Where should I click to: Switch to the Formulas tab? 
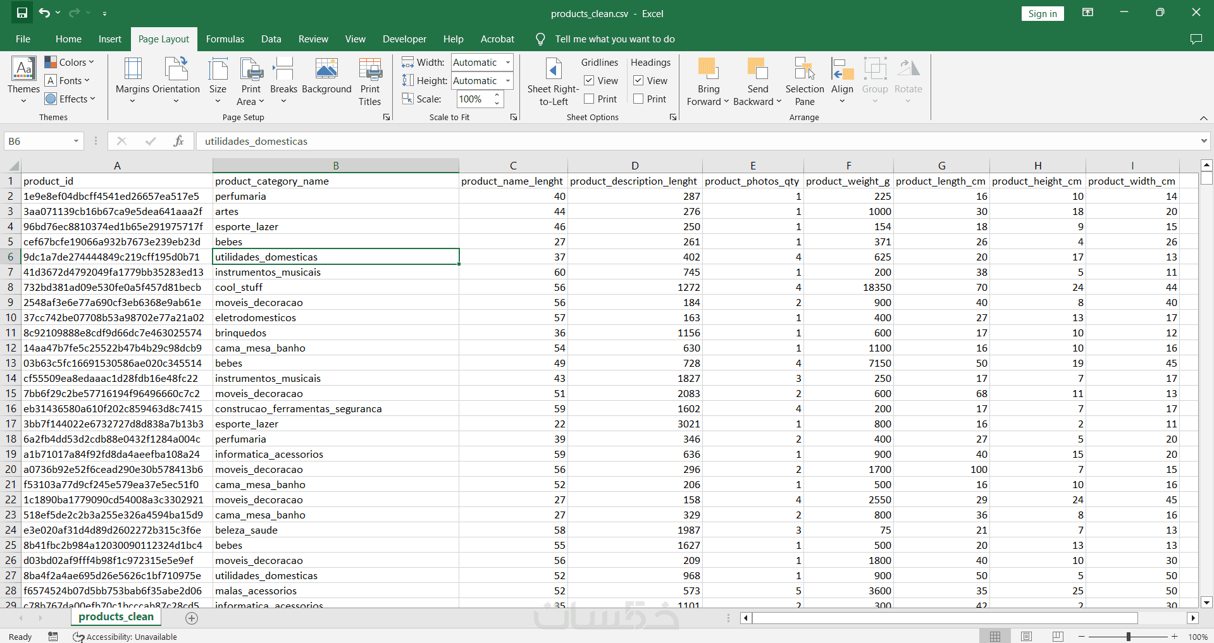coord(225,39)
